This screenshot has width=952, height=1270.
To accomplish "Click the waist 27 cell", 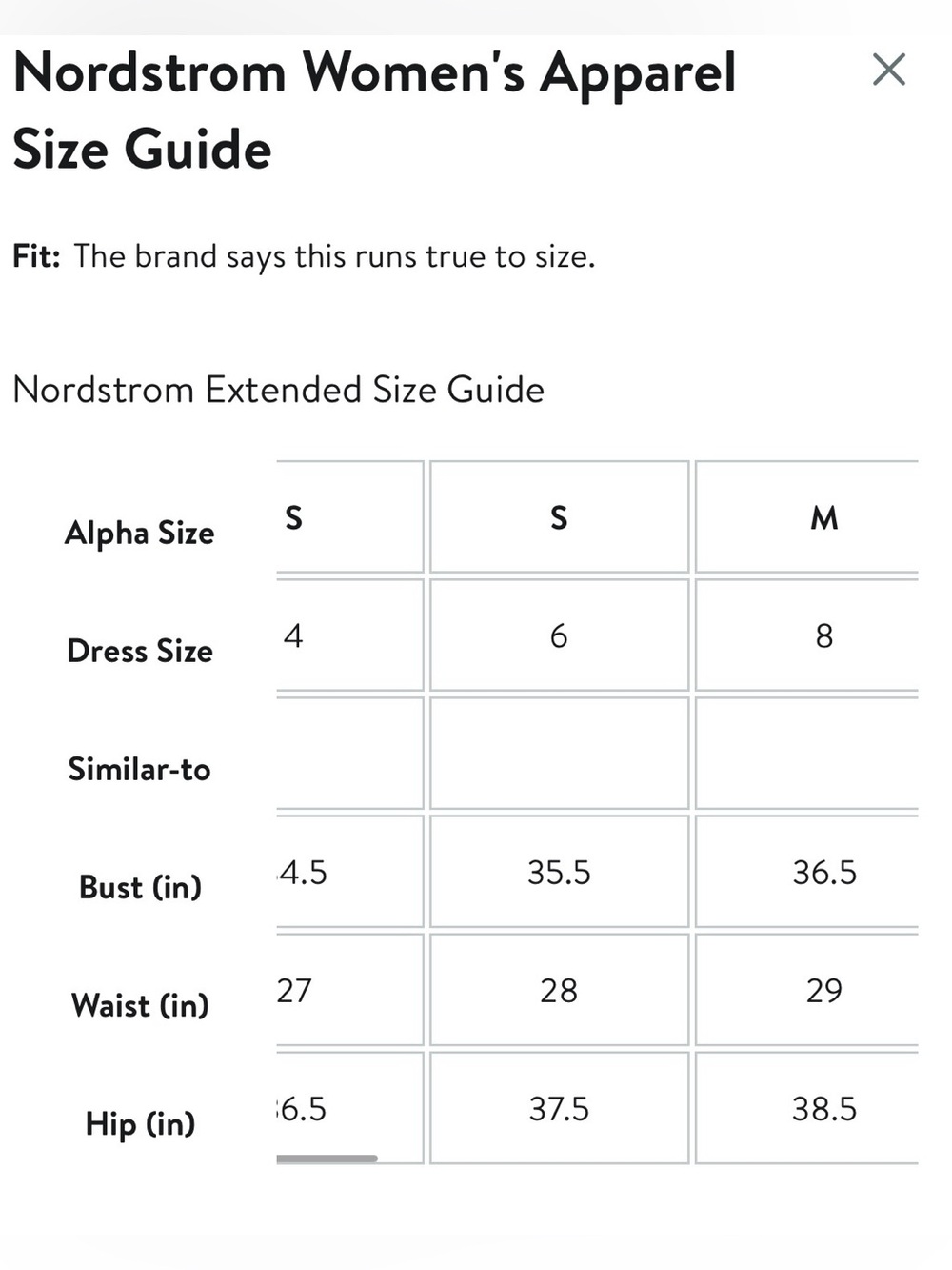I will point(349,990).
